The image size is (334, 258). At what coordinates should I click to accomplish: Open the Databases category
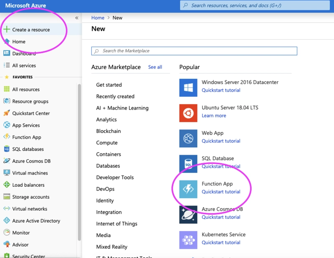[108, 166]
